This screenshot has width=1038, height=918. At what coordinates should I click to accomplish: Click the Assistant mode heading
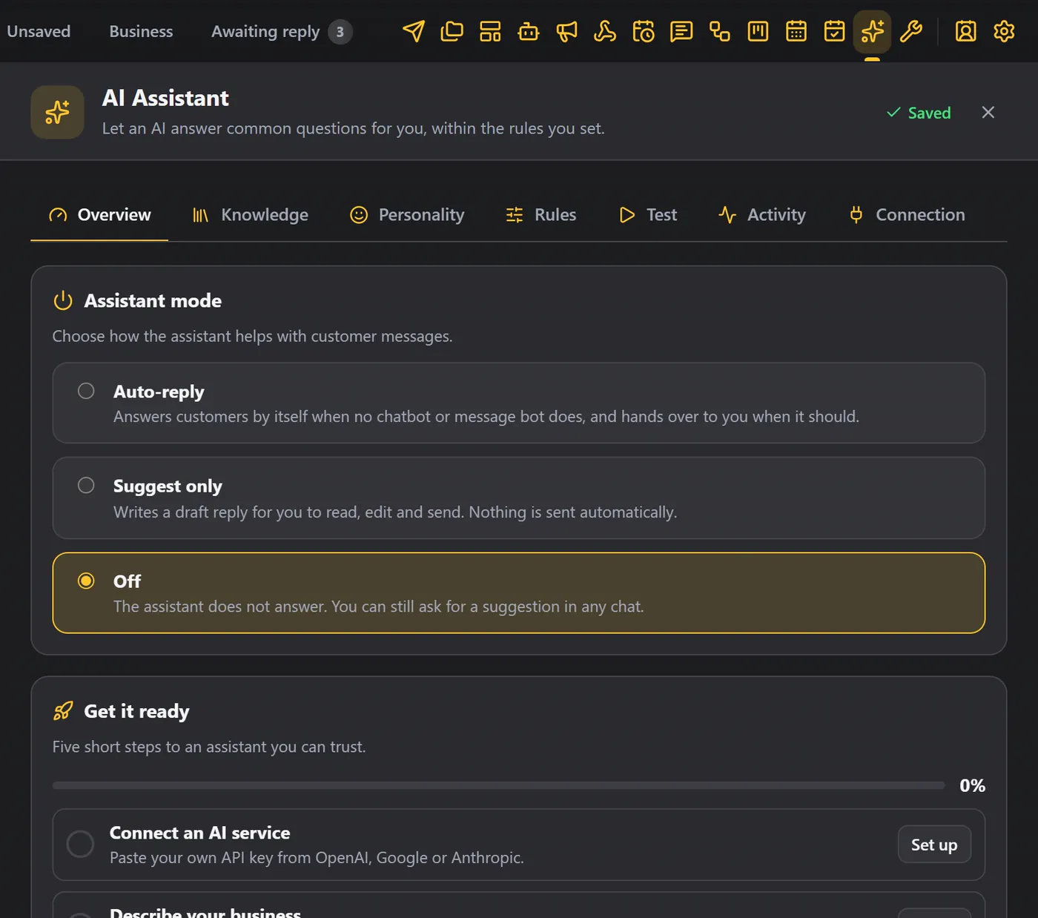click(x=153, y=300)
